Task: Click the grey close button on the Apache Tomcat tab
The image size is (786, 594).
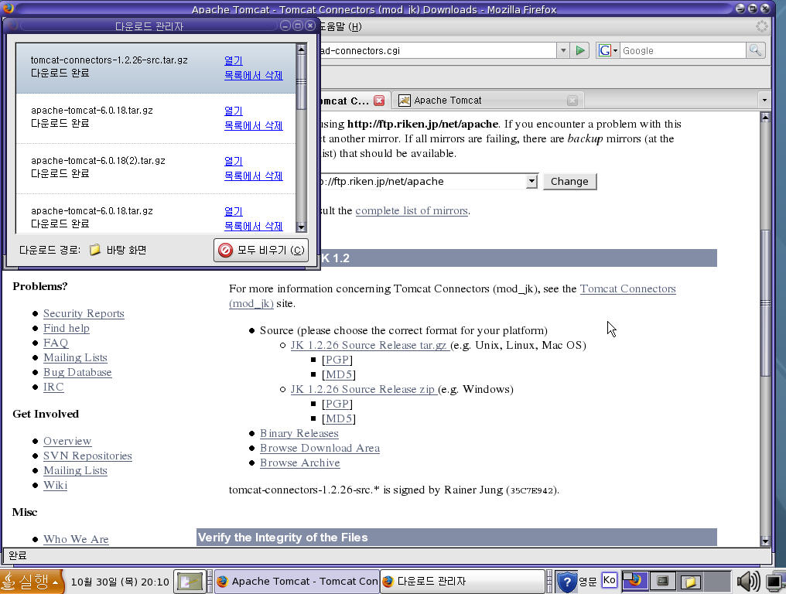Action: [572, 101]
